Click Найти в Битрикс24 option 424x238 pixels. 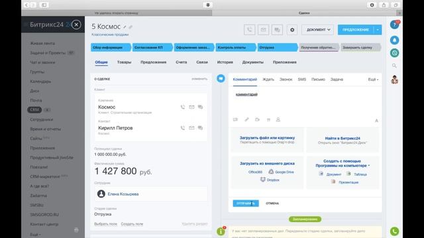tap(343, 138)
